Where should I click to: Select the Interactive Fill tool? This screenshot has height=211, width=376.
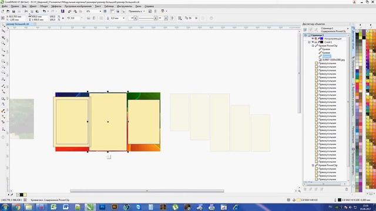(x=3, y=117)
